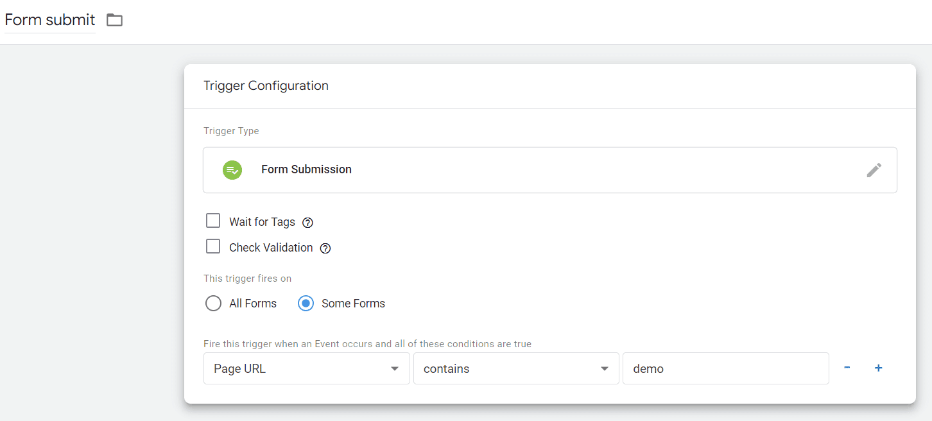Select the Some Forms radio button
932x421 pixels.
(x=306, y=304)
